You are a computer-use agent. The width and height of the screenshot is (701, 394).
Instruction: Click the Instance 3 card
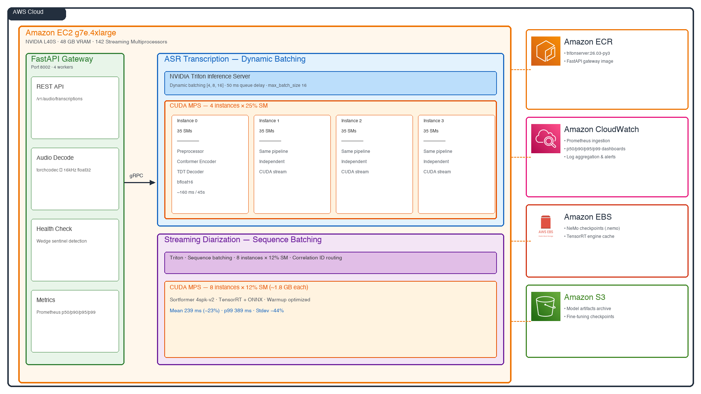point(456,164)
